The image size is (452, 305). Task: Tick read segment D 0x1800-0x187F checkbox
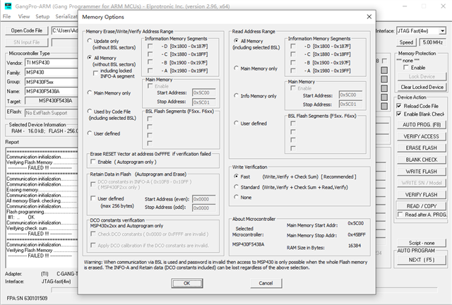293,46
